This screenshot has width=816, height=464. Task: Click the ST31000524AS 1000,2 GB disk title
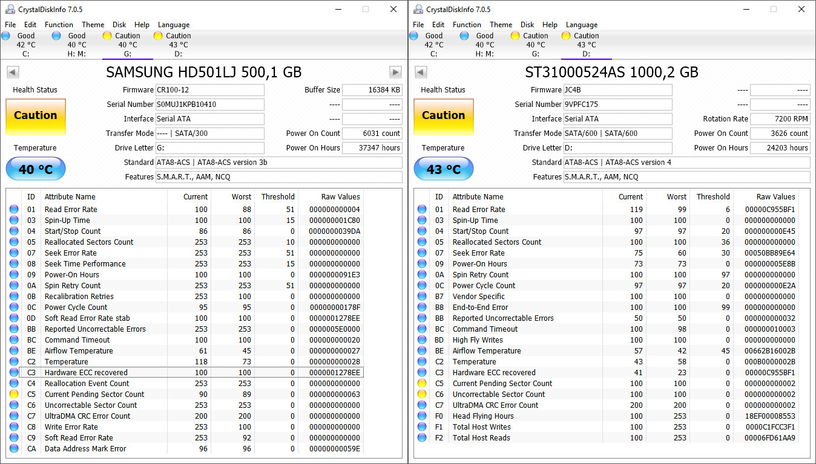tap(611, 72)
